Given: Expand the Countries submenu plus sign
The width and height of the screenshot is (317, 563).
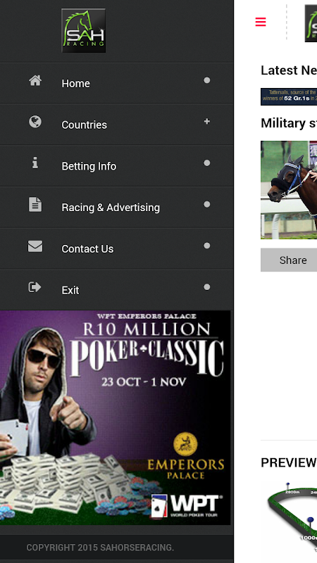Looking at the screenshot, I should click(x=206, y=121).
